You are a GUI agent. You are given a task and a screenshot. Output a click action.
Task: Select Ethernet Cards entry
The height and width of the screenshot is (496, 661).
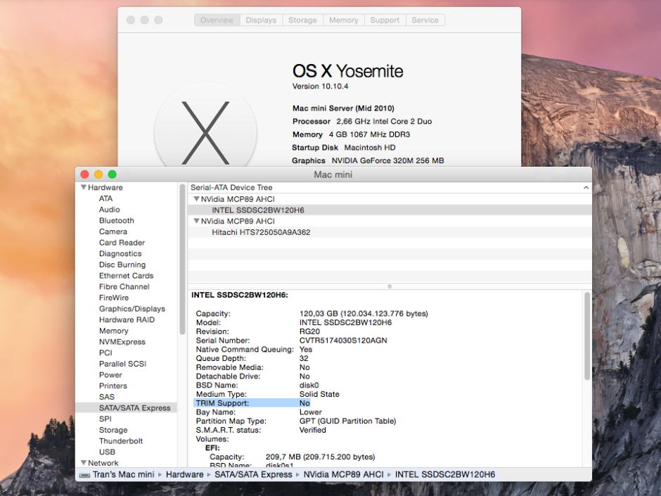(x=126, y=275)
